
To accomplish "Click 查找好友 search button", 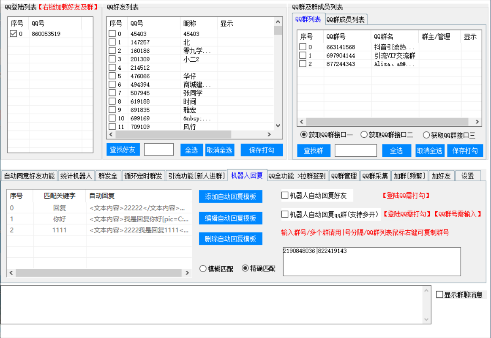I will point(123,150).
